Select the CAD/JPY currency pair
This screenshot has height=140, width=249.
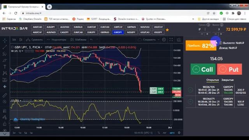tap(64, 32)
